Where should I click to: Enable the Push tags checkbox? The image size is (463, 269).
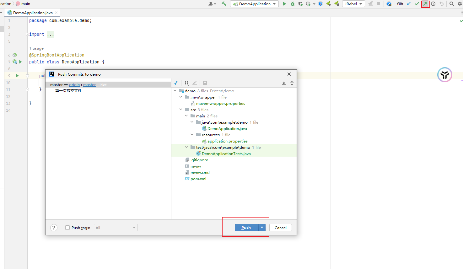(67, 228)
